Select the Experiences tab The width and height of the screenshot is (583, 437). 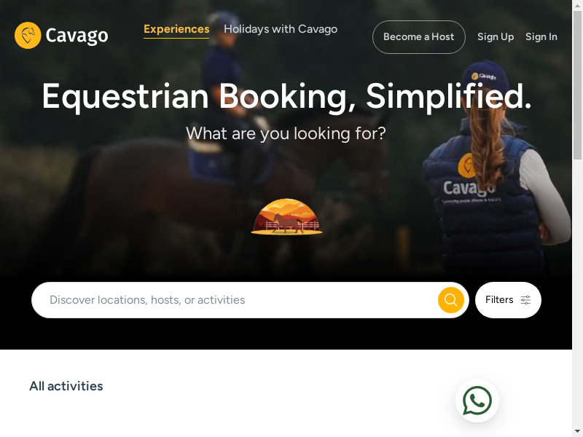(176, 29)
